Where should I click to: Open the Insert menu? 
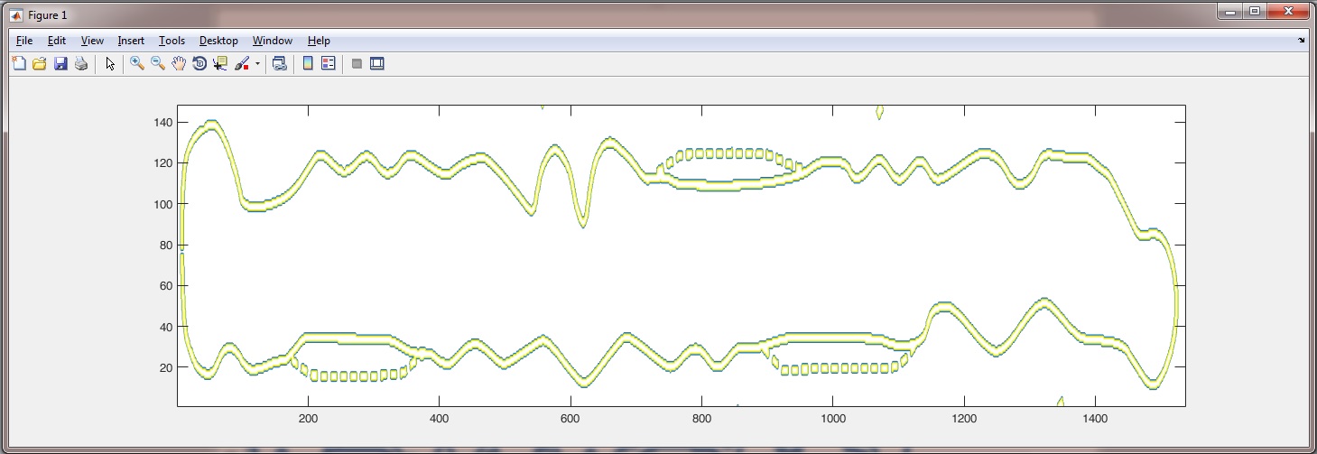(131, 41)
